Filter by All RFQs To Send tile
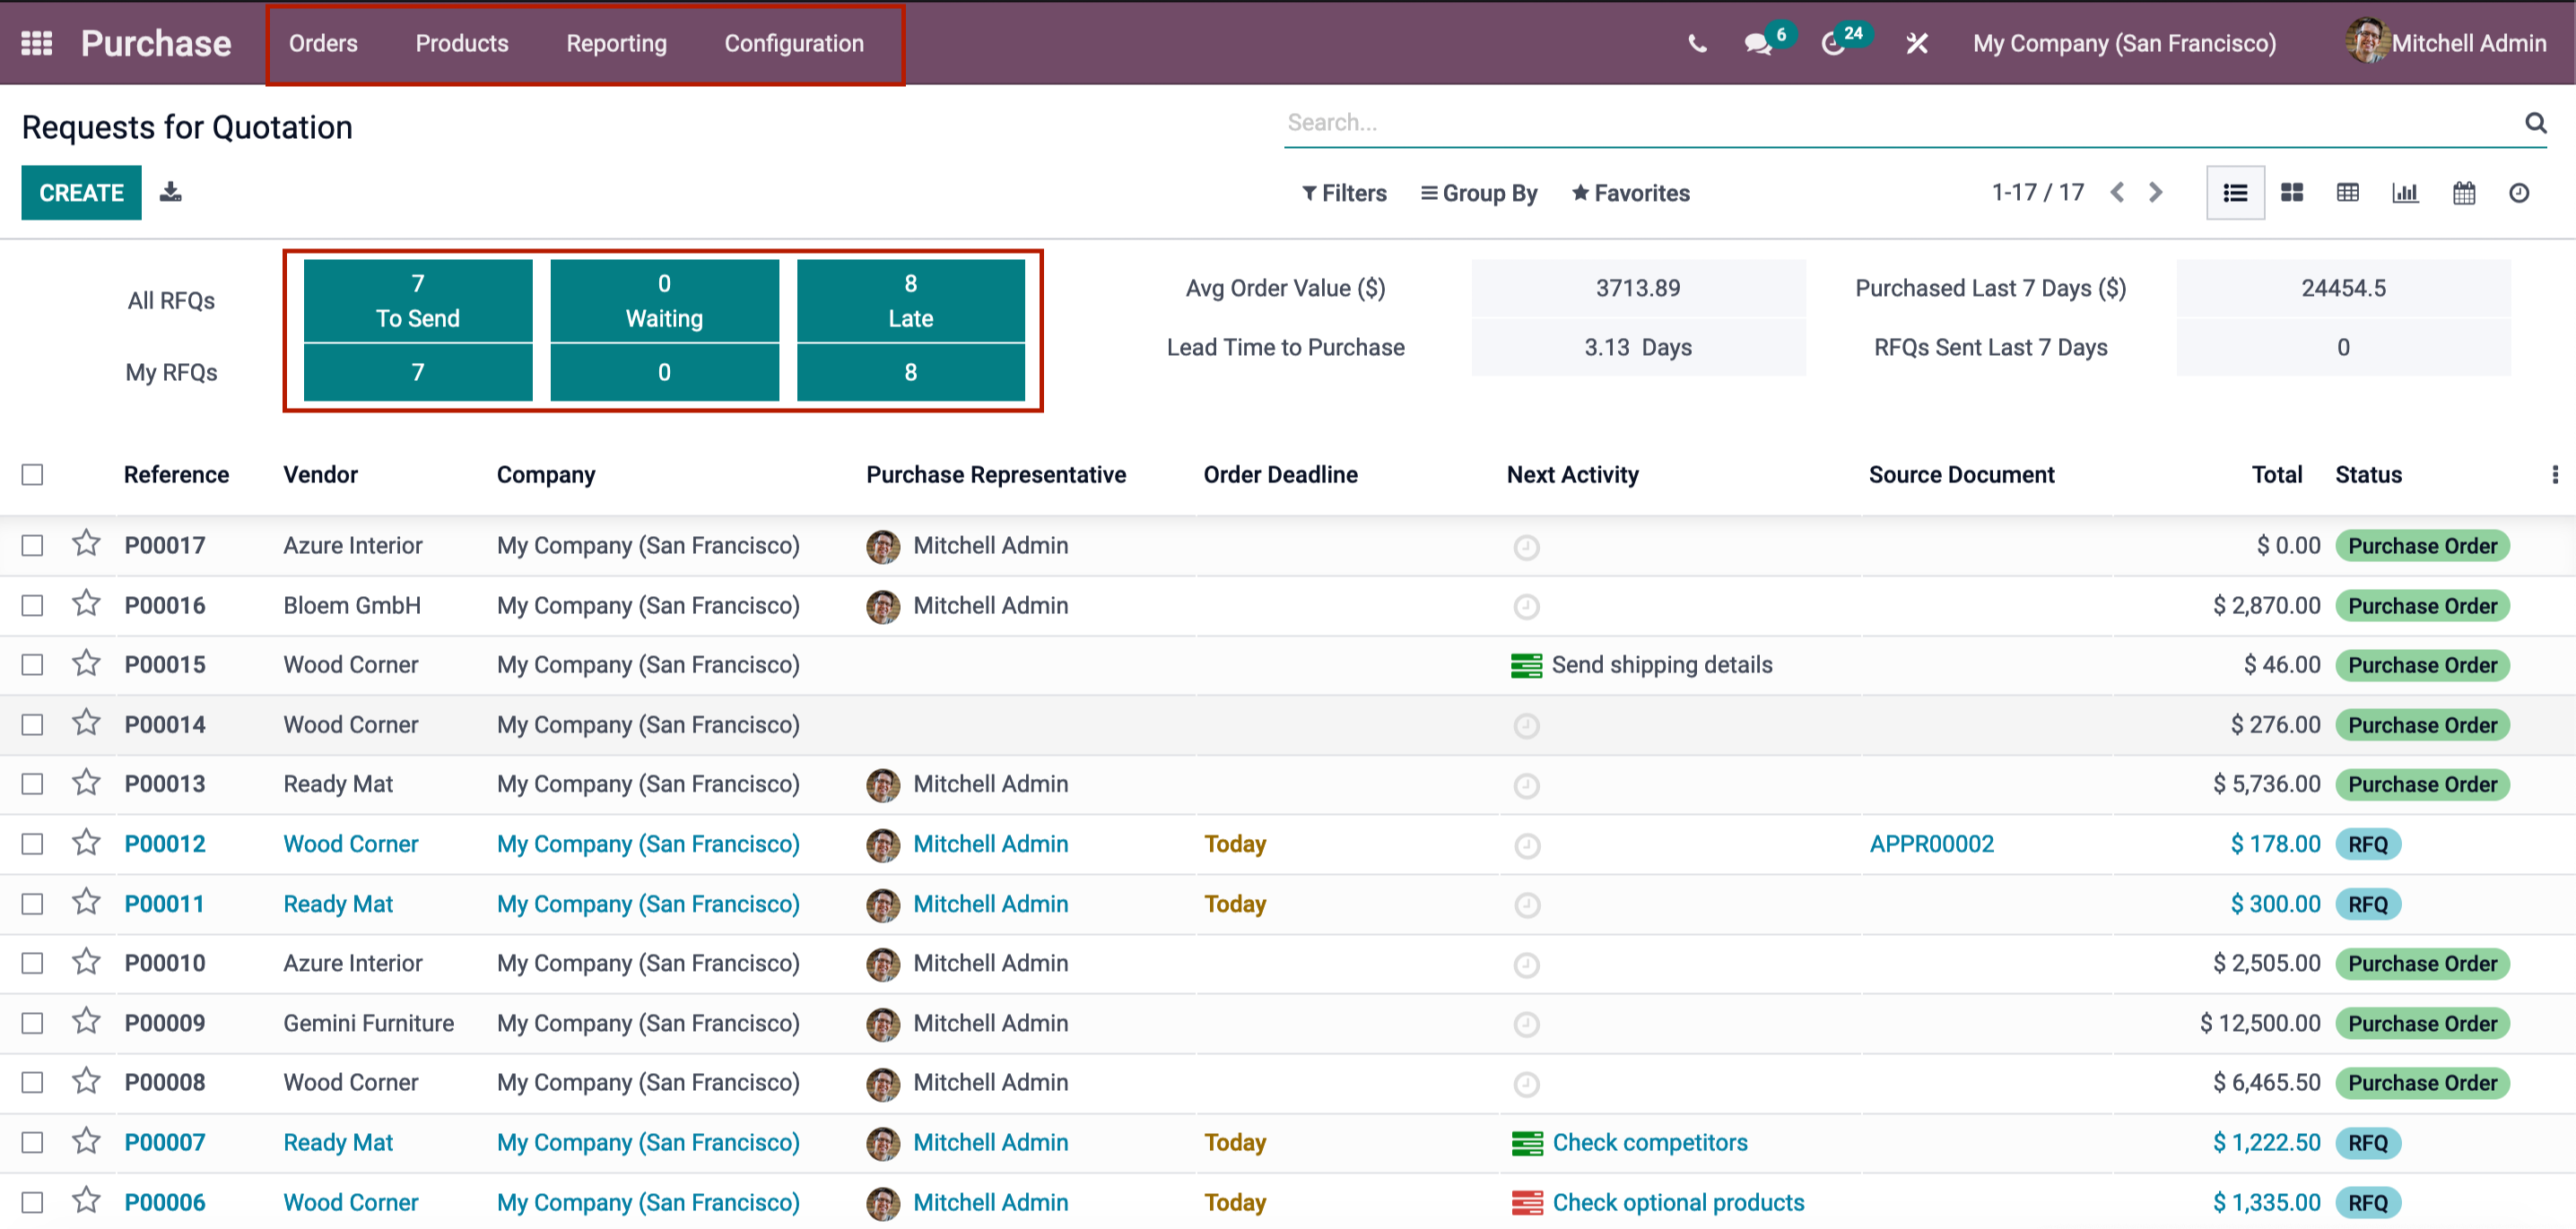Viewport: 2576px width, 1229px height. point(418,301)
